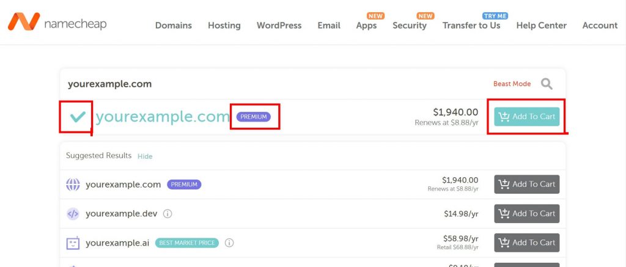Enable Beast Mode search
The image size is (626, 267).
click(512, 84)
